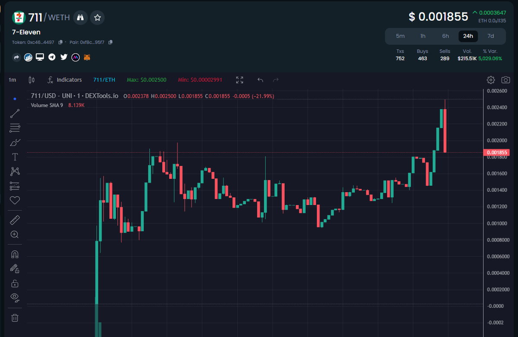Toggle stay in drawing mode pencil lock
The width and height of the screenshot is (518, 337).
[x=15, y=268]
